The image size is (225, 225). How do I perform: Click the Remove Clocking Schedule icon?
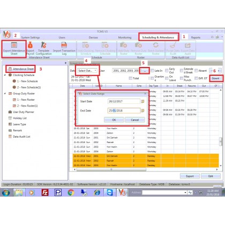pos(105,45)
